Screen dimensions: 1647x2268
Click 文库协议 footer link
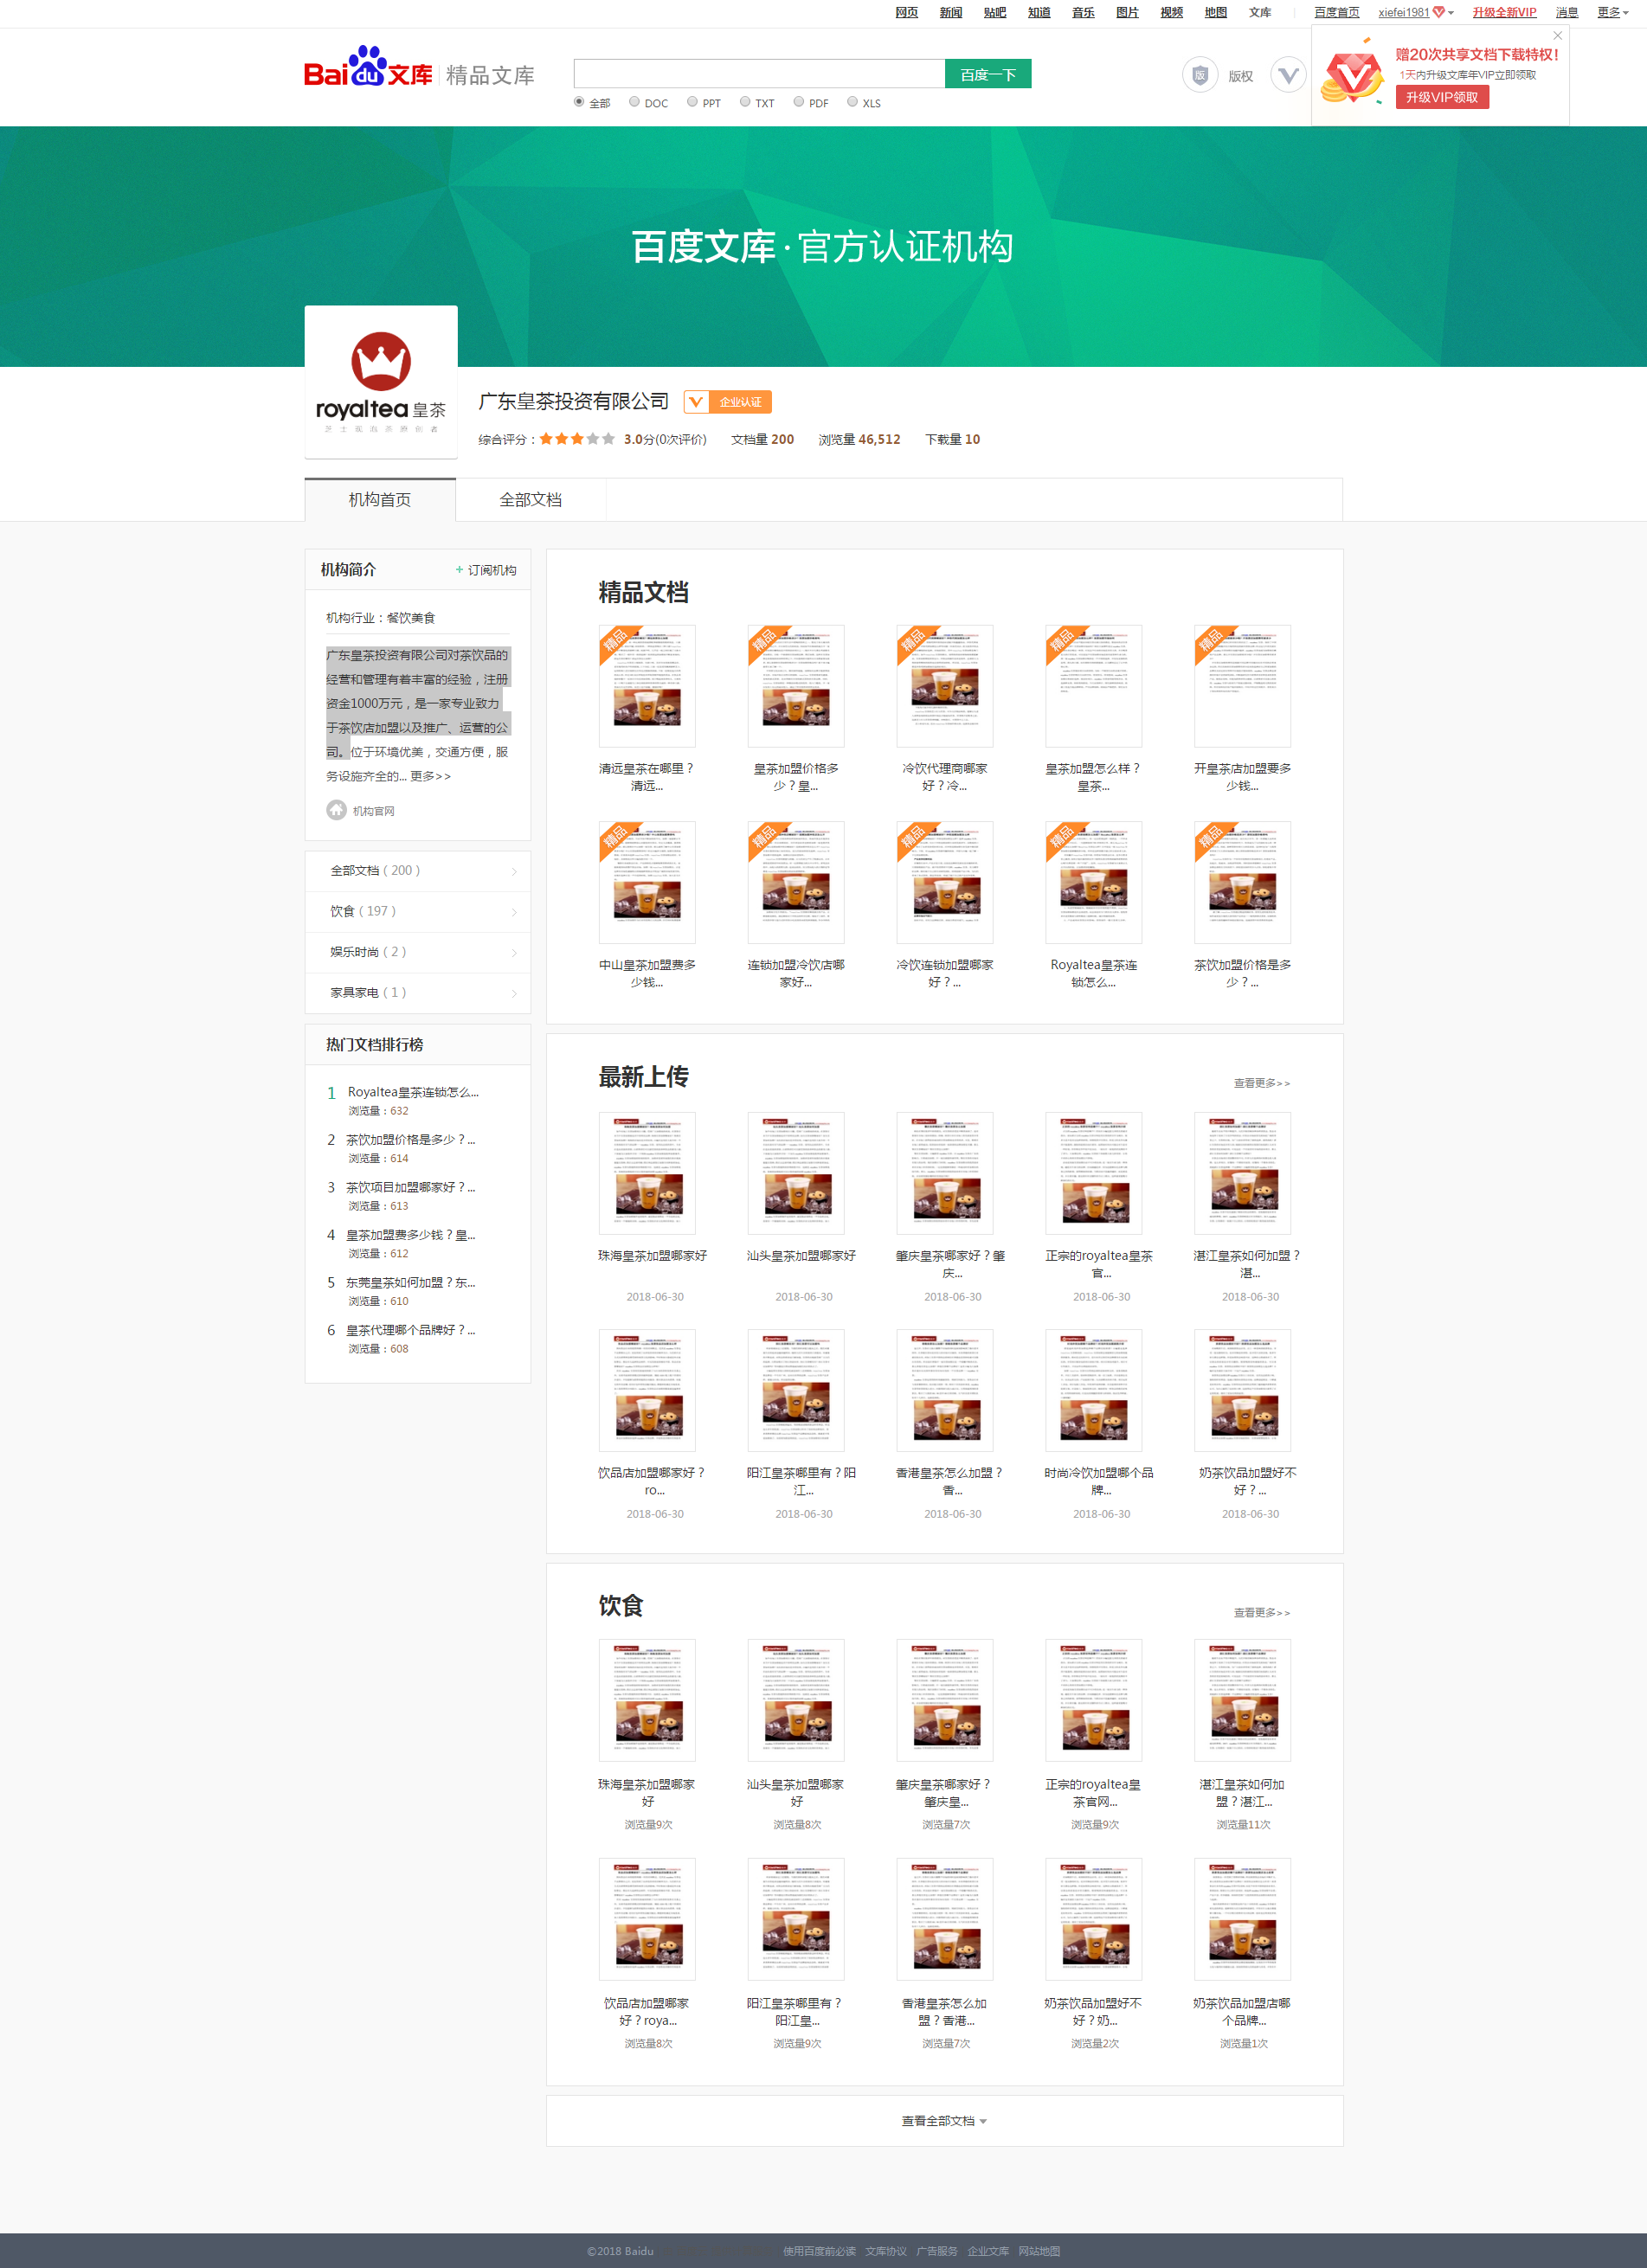(886, 2251)
